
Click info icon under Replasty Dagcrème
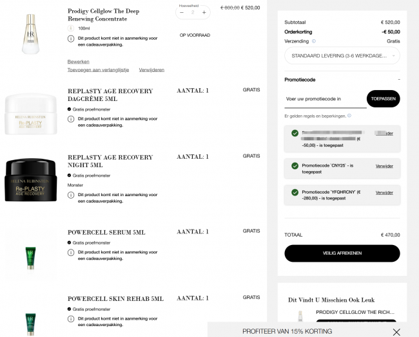pos(71,119)
